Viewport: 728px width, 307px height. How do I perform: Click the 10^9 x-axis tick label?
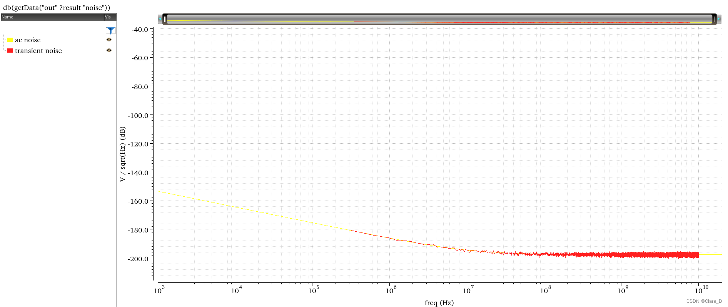pyautogui.click(x=623, y=290)
